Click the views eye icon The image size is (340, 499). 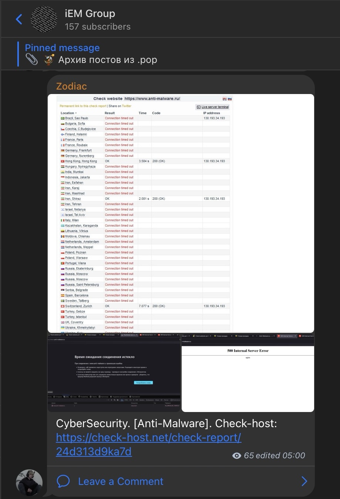click(x=237, y=456)
